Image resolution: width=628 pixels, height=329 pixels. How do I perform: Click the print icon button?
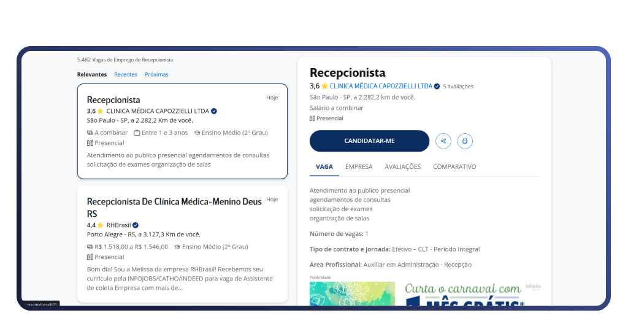[x=465, y=141]
